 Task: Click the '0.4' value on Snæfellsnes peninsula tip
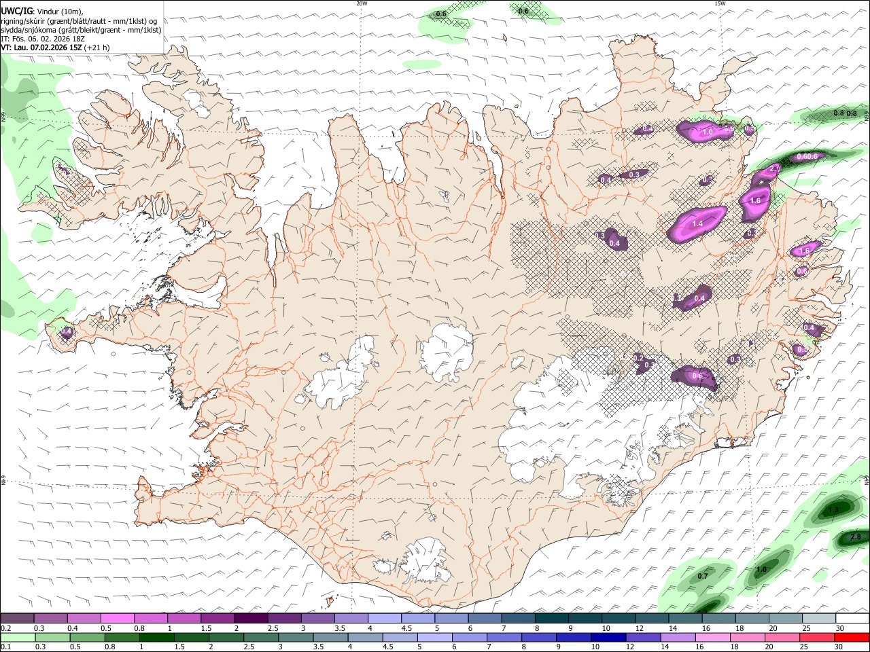pyautogui.click(x=66, y=331)
